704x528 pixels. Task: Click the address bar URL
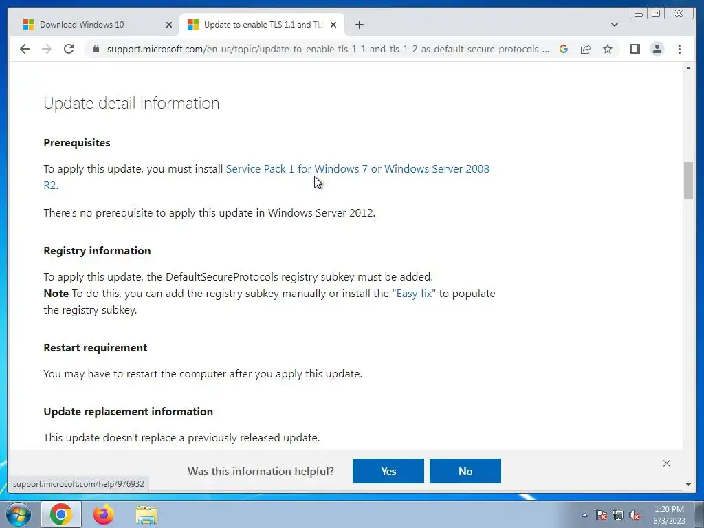pos(328,49)
